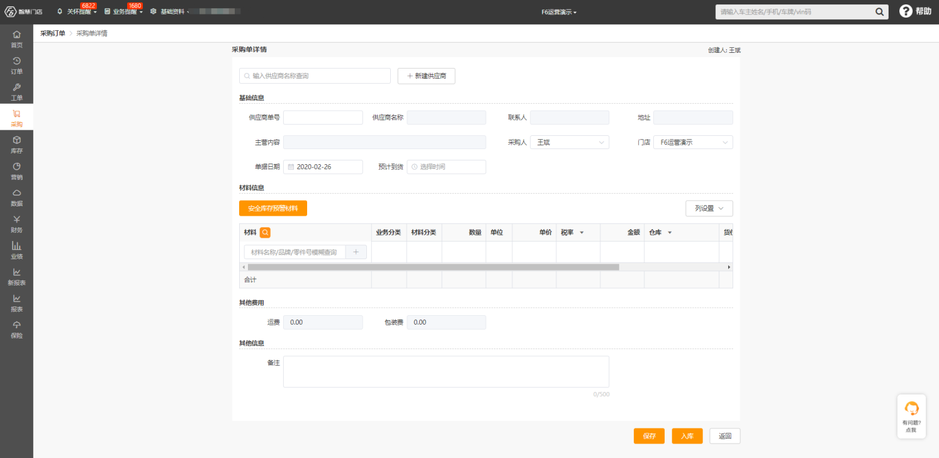Open the 列设置 column settings dropdown
The height and width of the screenshot is (458, 939).
[x=709, y=208]
